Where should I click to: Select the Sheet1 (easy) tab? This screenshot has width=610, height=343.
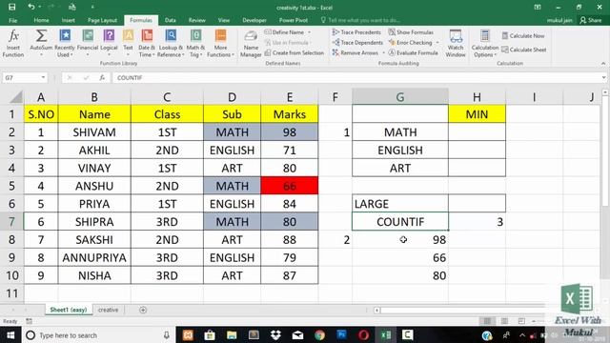69,310
